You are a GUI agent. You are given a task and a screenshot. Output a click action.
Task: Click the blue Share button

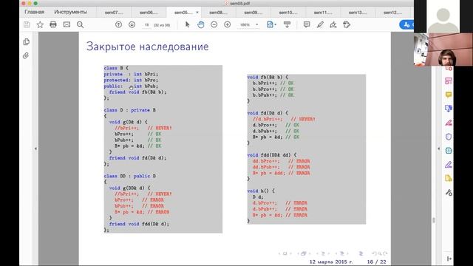406,24
